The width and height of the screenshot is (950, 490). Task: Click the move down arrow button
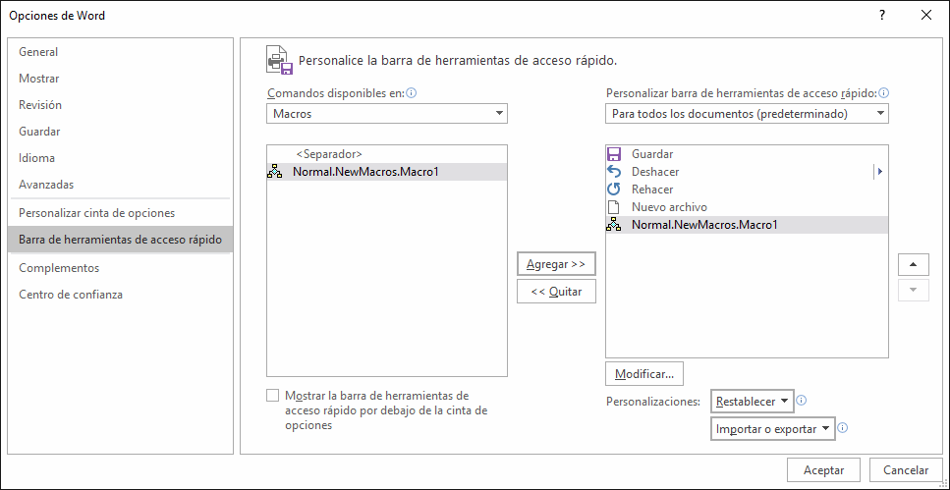tap(915, 290)
